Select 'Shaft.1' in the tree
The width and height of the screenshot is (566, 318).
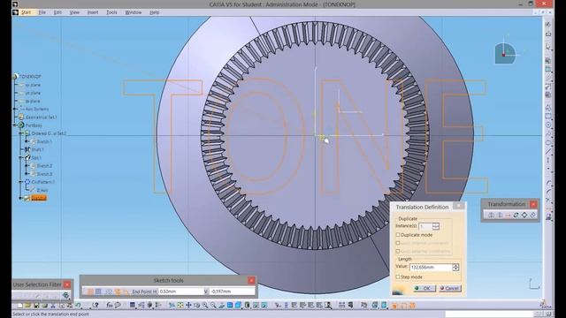pyautogui.click(x=37, y=149)
